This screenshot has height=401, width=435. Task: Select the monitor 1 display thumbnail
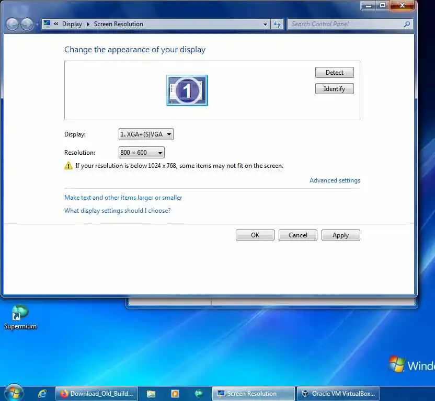tap(187, 90)
